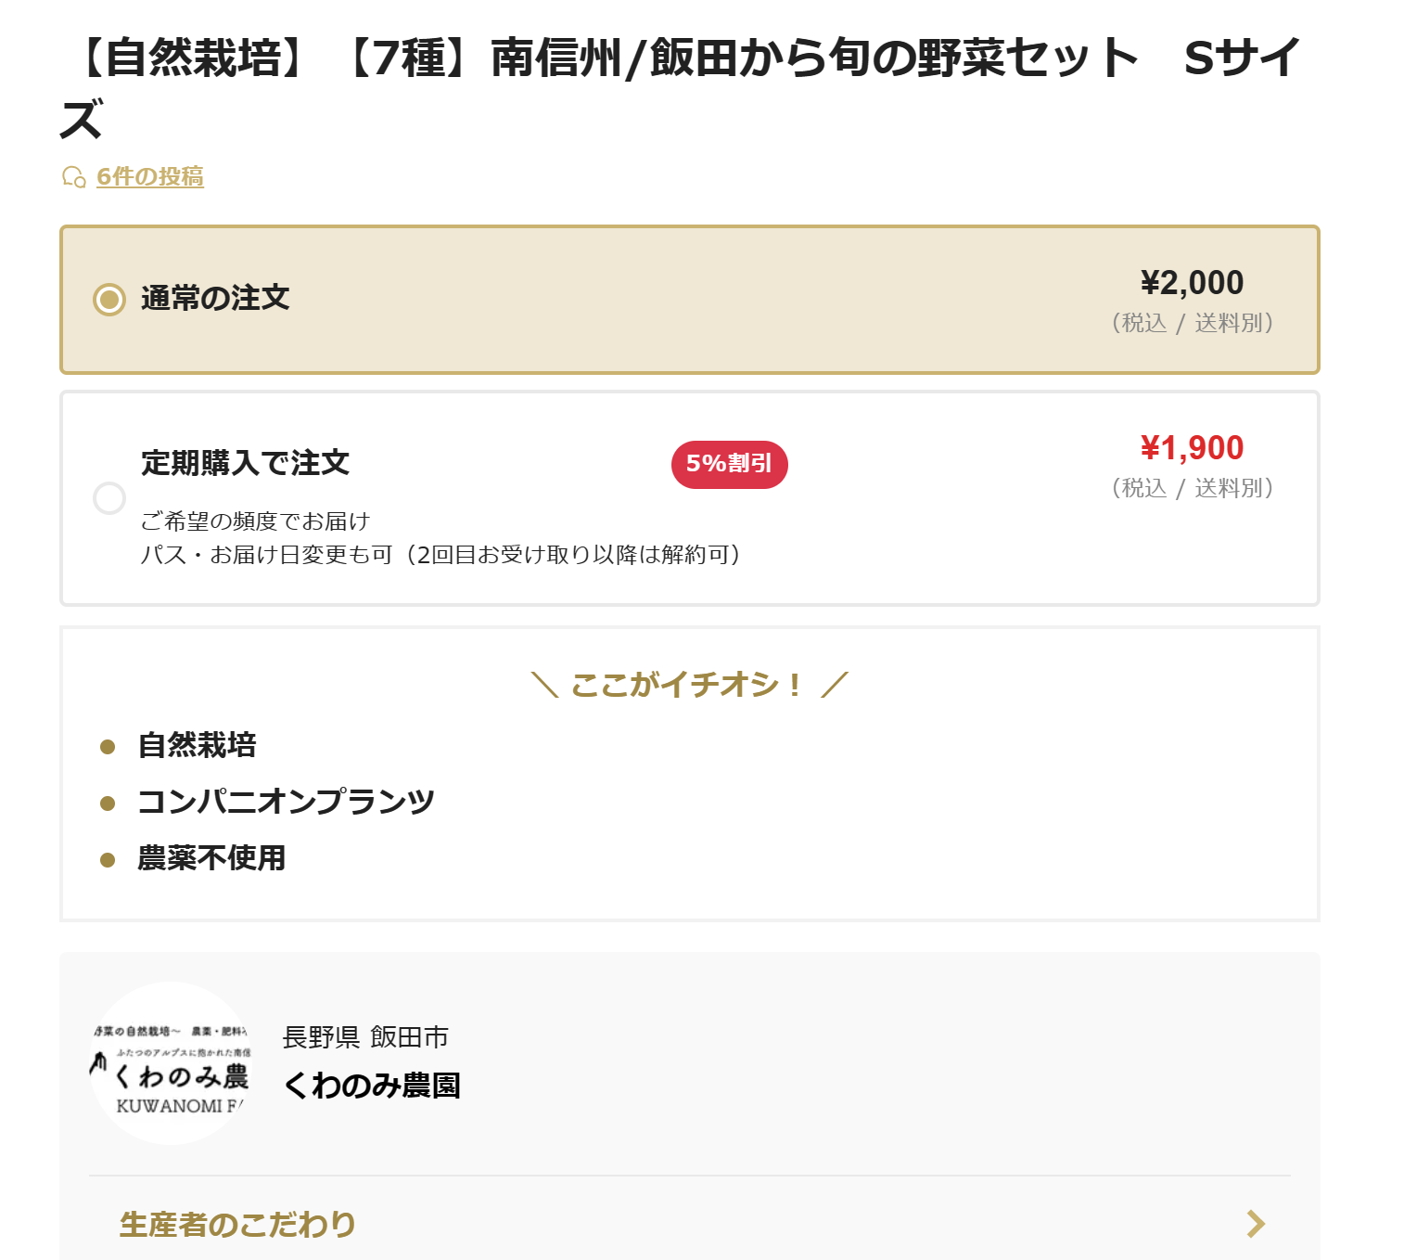Image resolution: width=1404 pixels, height=1260 pixels.
Task: Click the red 5%割引 badge
Action: pyautogui.click(x=729, y=464)
